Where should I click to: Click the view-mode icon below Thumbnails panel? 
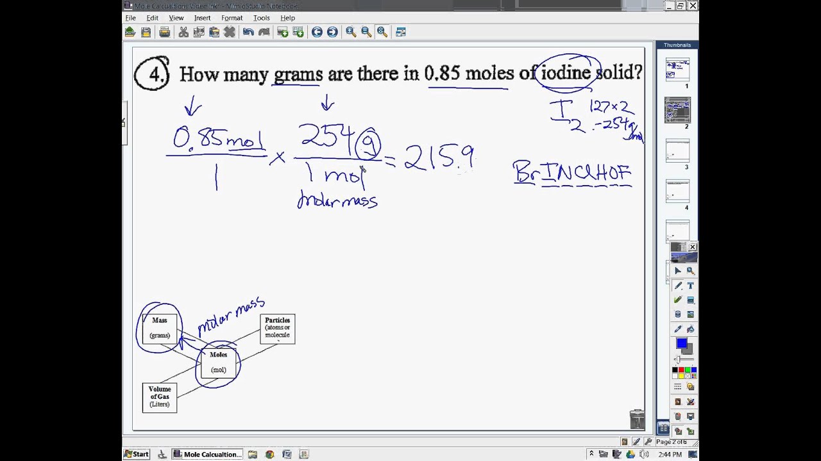pyautogui.click(x=663, y=429)
